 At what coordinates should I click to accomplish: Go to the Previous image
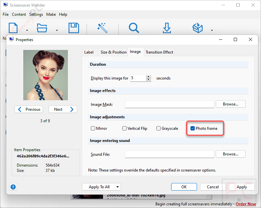point(29,109)
